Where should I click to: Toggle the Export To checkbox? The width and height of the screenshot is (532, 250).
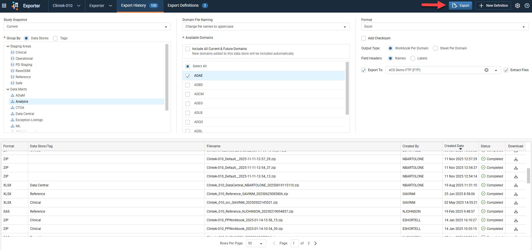coord(364,70)
